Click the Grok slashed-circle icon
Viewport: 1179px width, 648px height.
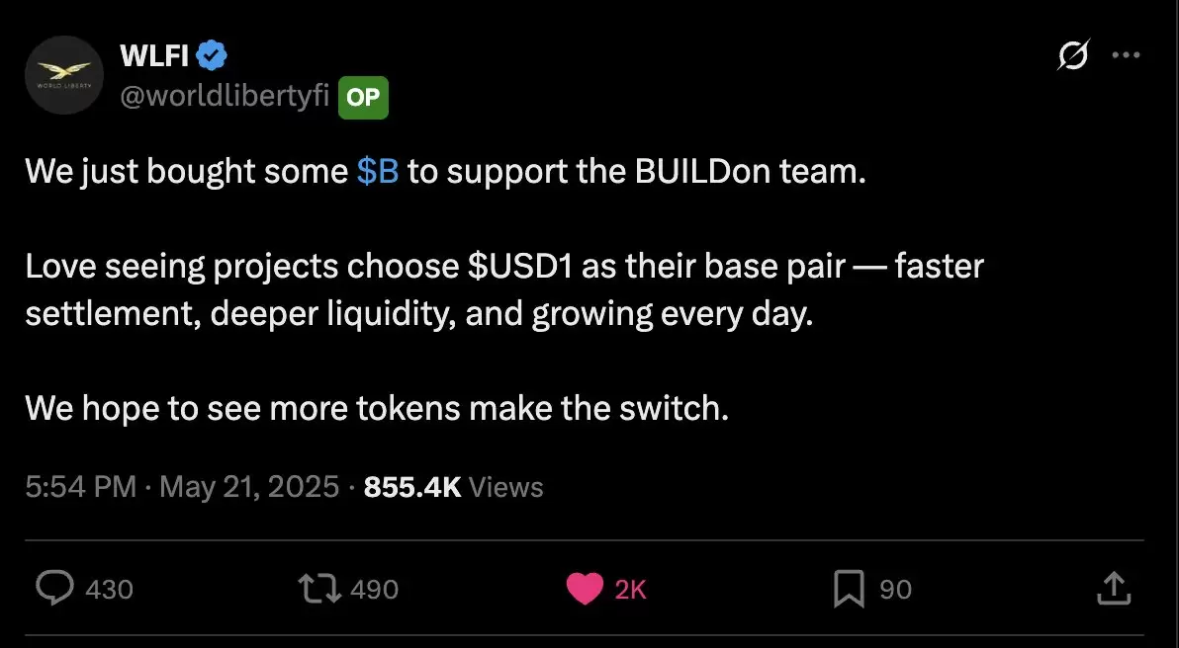click(x=1073, y=55)
